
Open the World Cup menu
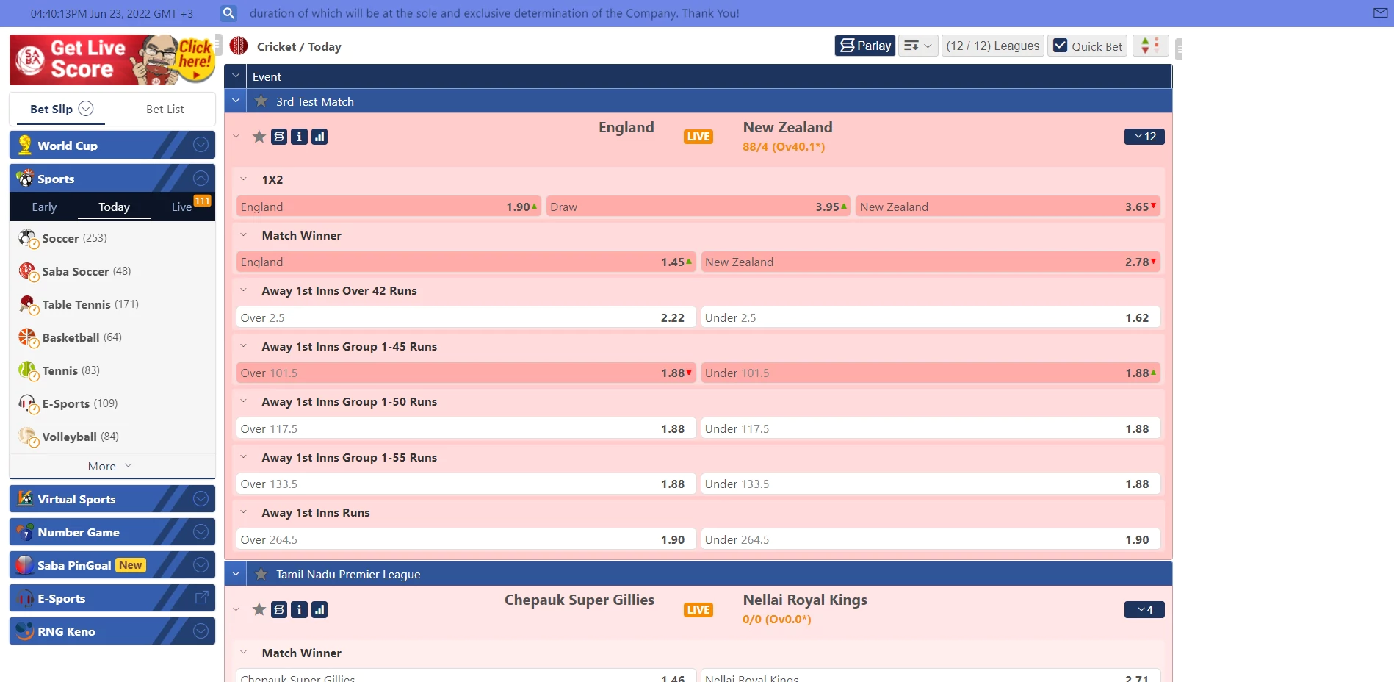point(112,145)
